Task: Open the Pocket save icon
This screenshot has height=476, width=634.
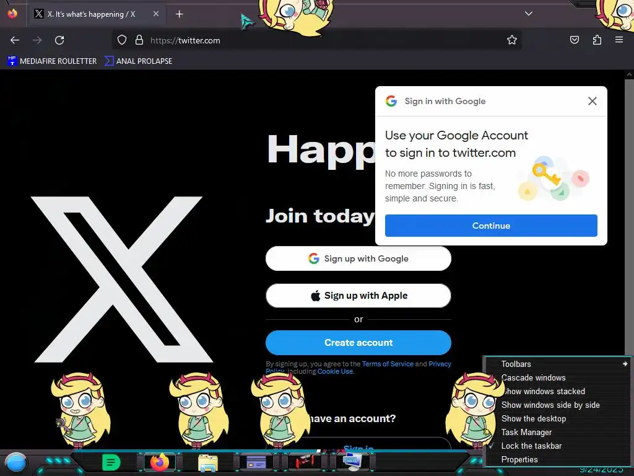Action: [575, 40]
